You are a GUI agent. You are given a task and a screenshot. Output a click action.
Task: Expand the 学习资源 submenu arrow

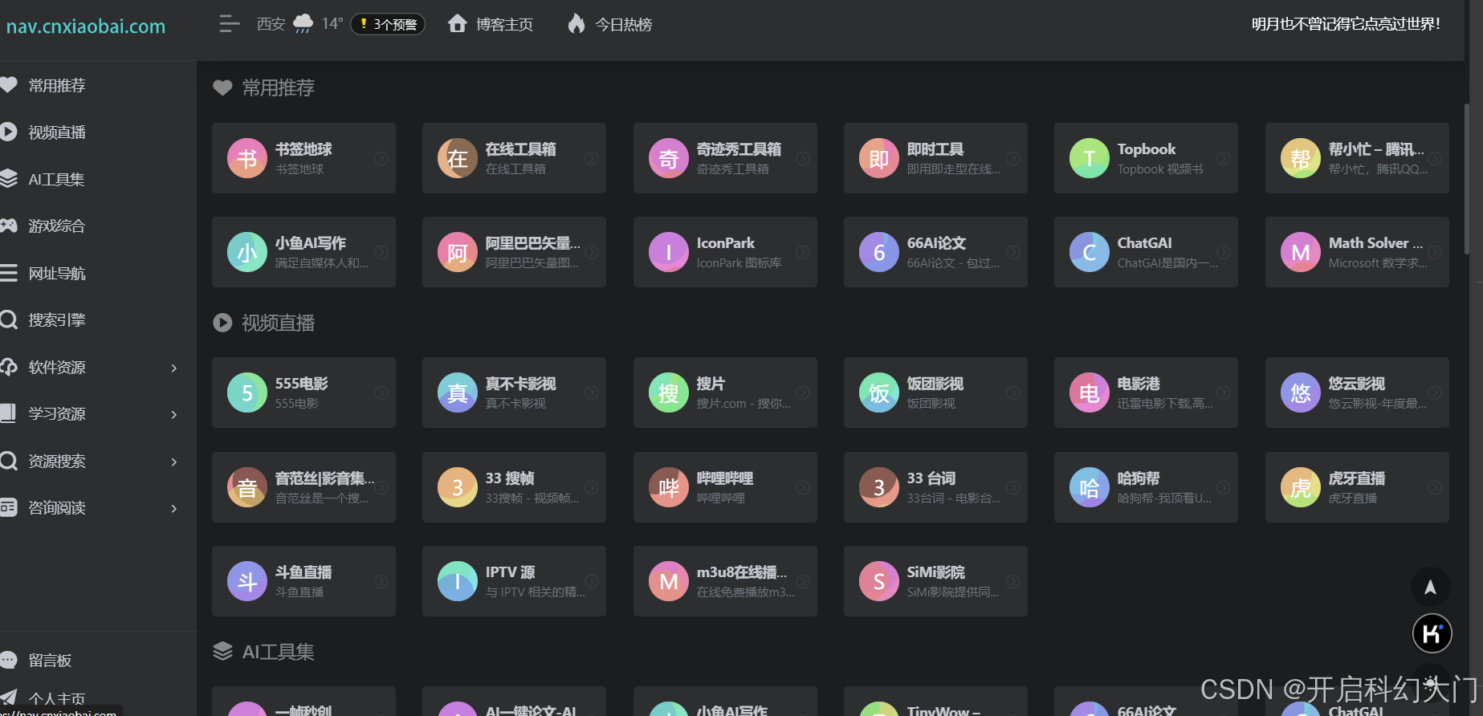pyautogui.click(x=174, y=414)
